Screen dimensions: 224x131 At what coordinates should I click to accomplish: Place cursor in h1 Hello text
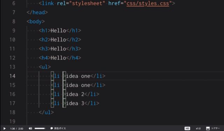58,30
